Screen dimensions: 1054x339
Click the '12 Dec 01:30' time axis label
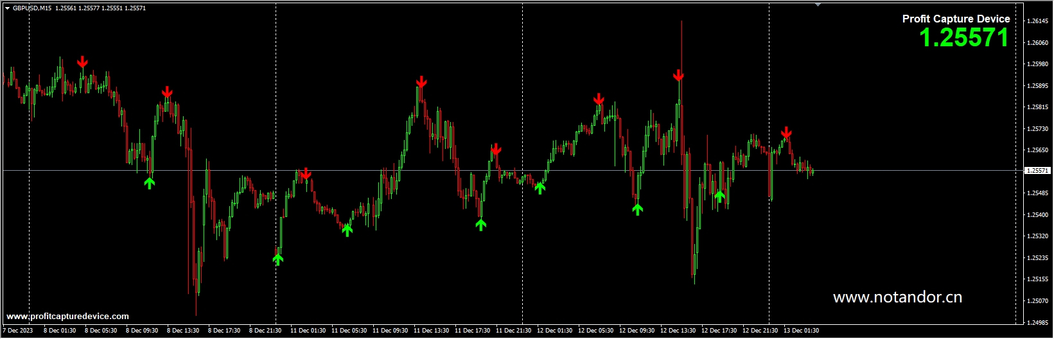click(554, 331)
